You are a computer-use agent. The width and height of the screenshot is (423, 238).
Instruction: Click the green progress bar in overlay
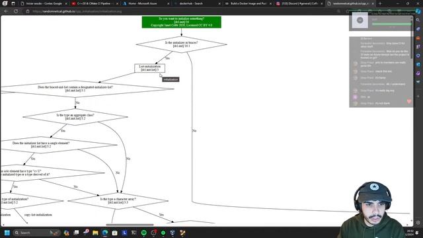click(x=391, y=24)
